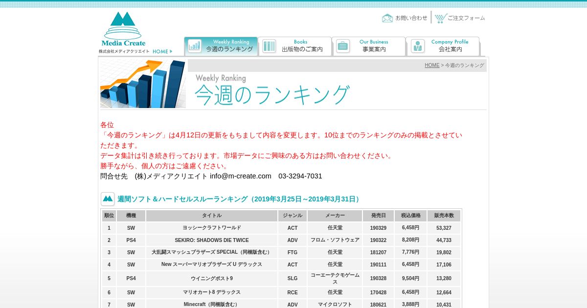This screenshot has width=587, height=308.
Task: Click the 8,208円 price cell
Action: (x=410, y=240)
